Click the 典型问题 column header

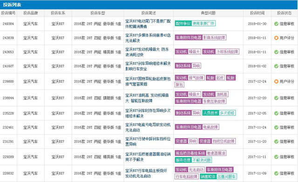click(208, 13)
